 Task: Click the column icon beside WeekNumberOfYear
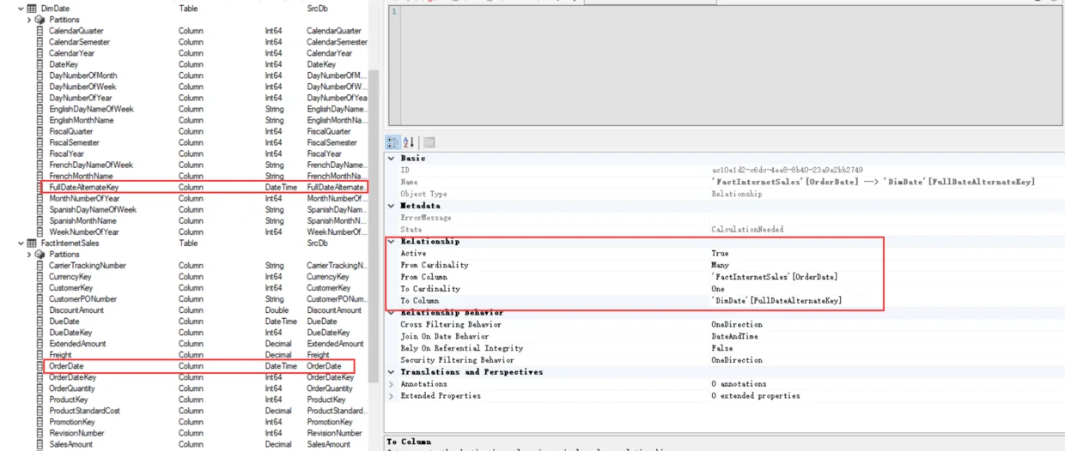point(40,232)
